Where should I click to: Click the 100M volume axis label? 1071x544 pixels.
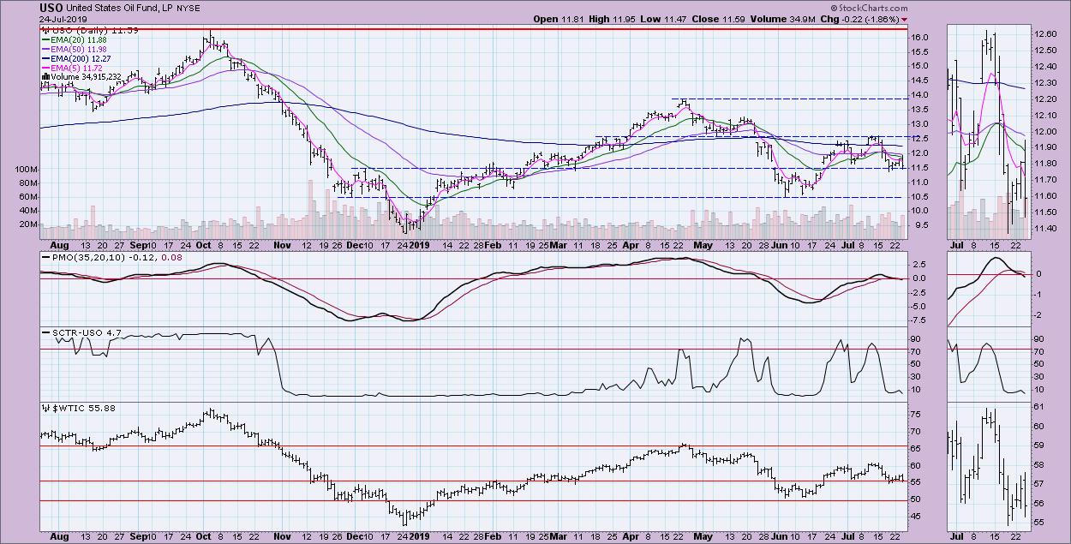(x=26, y=170)
